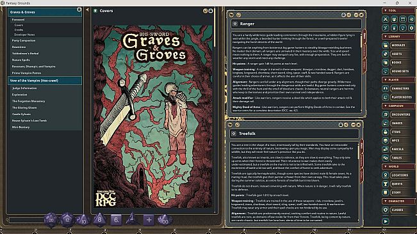The height and width of the screenshot is (234, 417).
Task: Open the Modules library icon
Action: coord(386,45)
